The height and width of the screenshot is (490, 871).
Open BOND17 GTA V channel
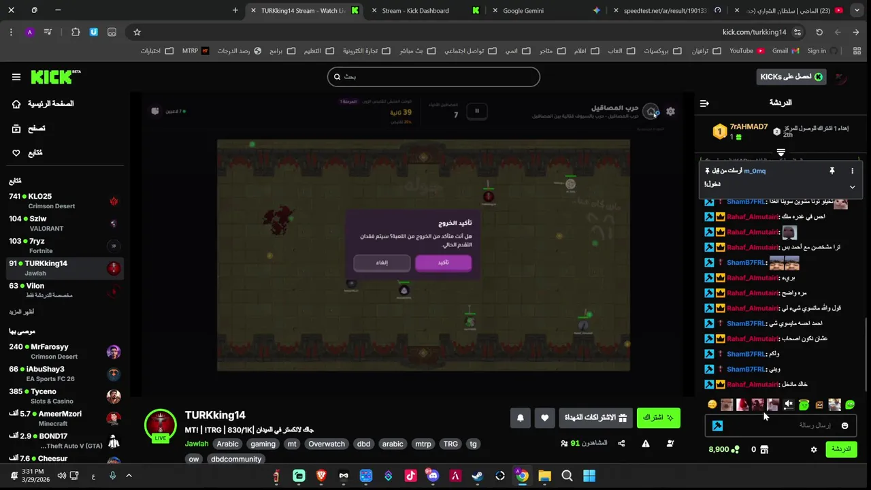point(65,441)
